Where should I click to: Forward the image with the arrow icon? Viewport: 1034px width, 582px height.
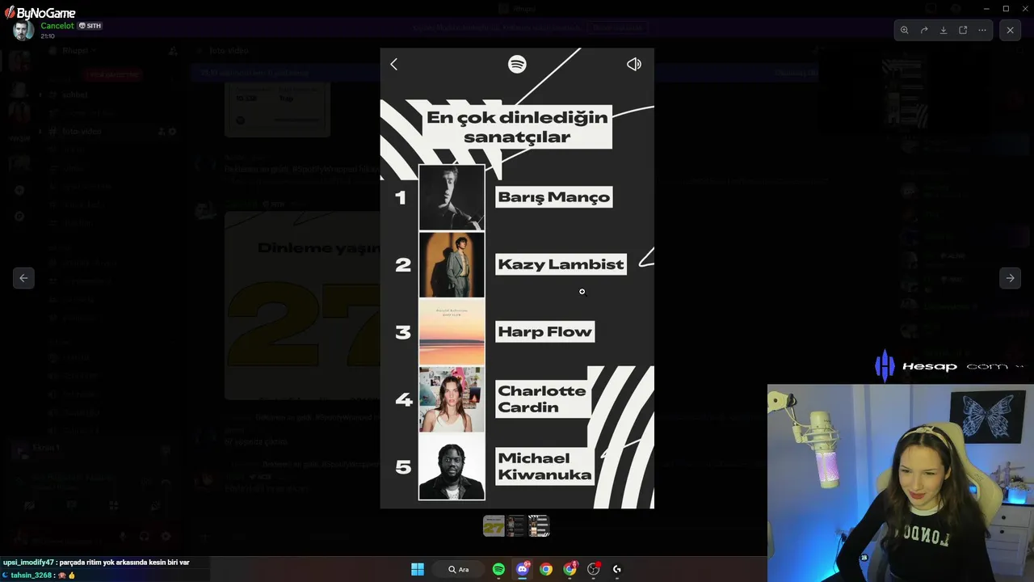pyautogui.click(x=924, y=30)
